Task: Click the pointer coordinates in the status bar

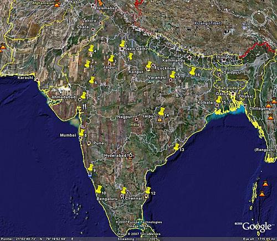Action: (x=37, y=239)
